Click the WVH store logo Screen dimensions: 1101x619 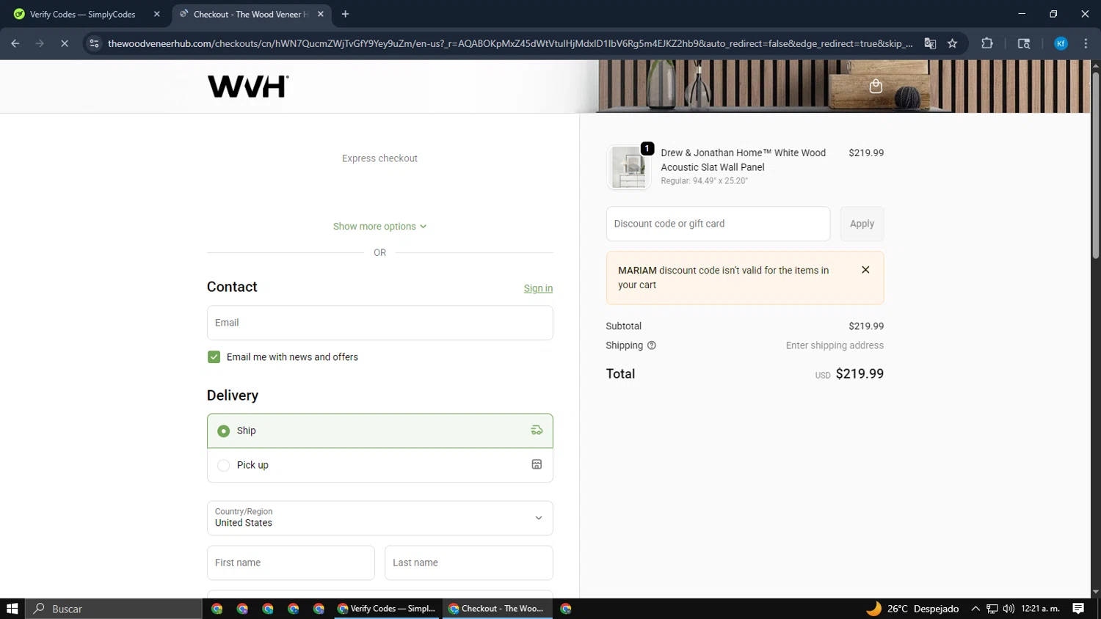248,87
